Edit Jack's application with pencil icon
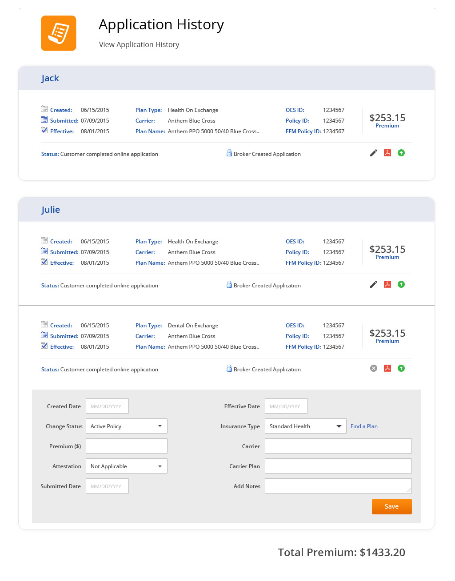The width and height of the screenshot is (455, 581). 374,153
